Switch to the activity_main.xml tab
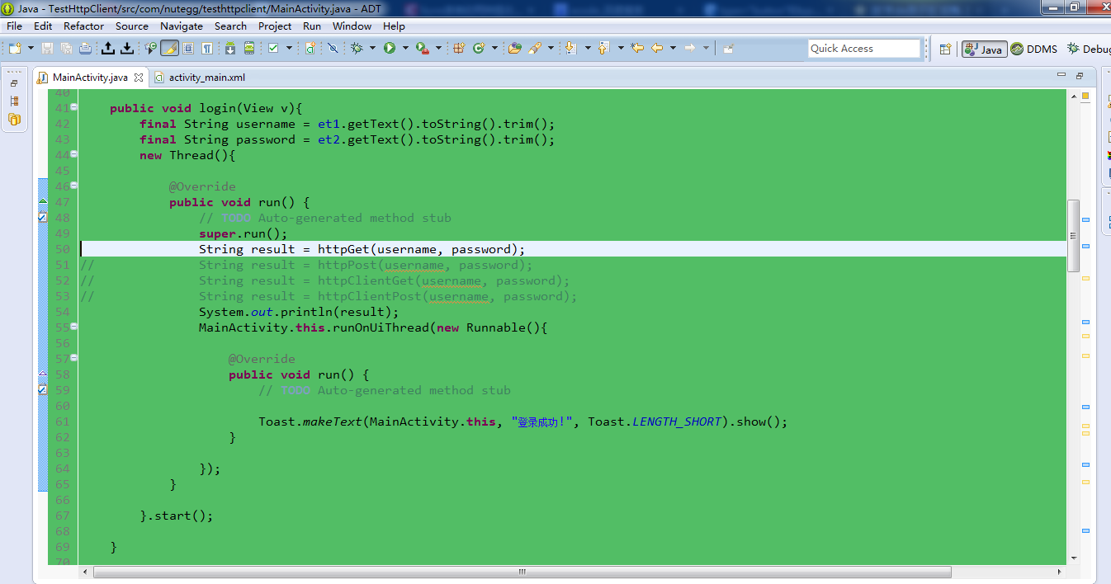The width and height of the screenshot is (1111, 584). pyautogui.click(x=206, y=78)
